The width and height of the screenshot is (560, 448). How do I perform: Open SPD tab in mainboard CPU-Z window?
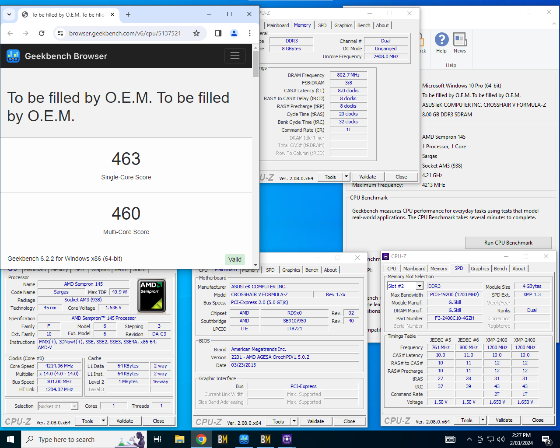[270, 270]
